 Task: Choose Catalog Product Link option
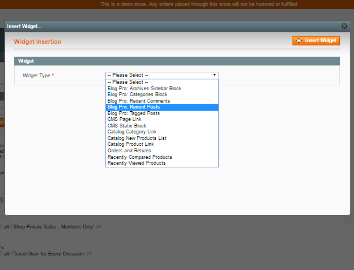pos(130,144)
